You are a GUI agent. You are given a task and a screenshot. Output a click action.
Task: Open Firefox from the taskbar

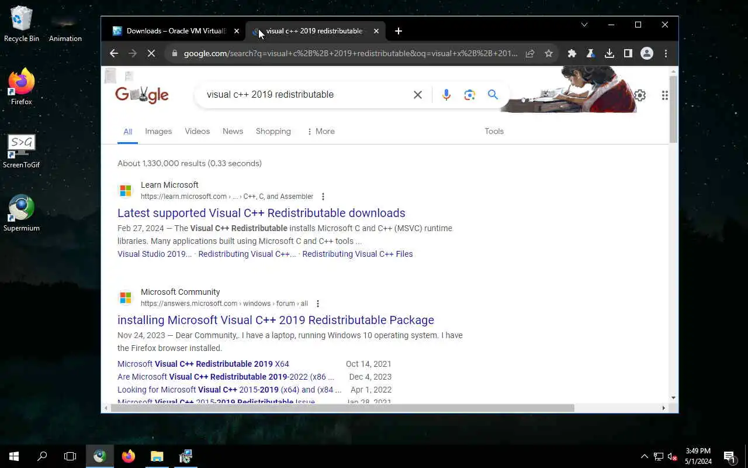[x=129, y=456]
